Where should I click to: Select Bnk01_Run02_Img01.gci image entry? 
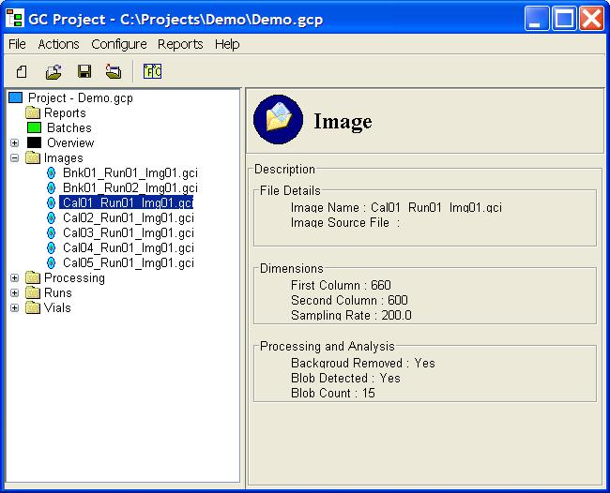coord(130,187)
